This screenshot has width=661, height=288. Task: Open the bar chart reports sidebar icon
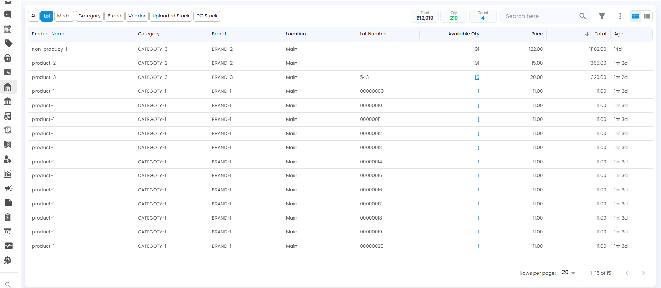pyautogui.click(x=8, y=173)
